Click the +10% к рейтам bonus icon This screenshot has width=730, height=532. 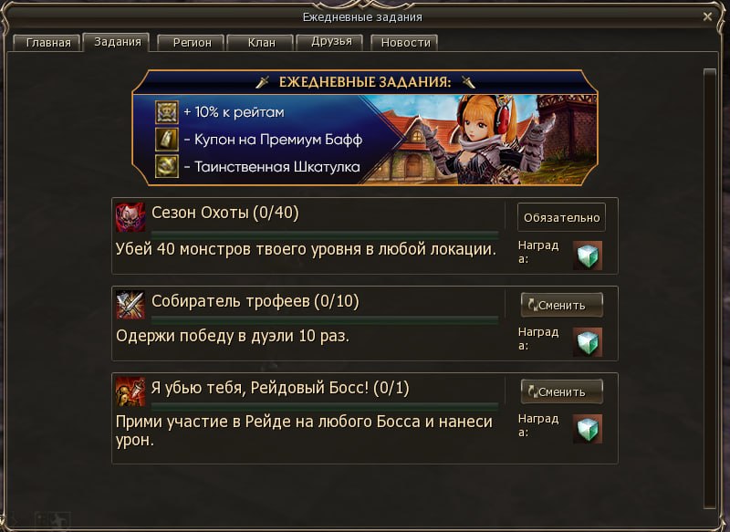[167, 112]
